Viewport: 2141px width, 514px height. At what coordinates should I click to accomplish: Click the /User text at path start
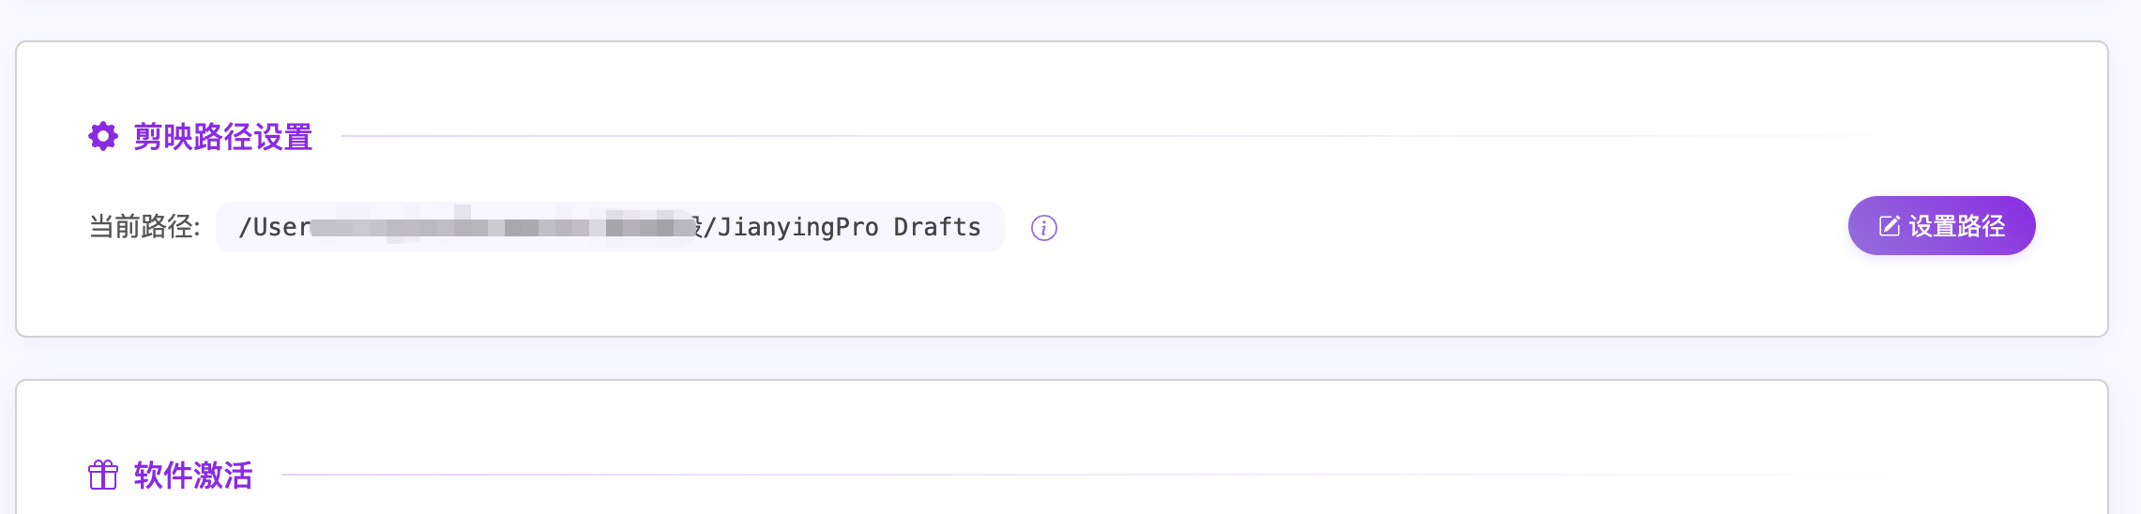274,227
